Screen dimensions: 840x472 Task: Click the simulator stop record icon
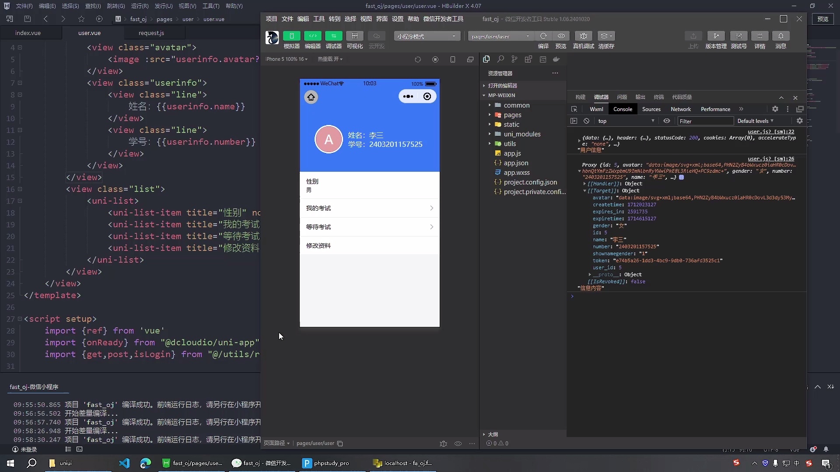435,59
